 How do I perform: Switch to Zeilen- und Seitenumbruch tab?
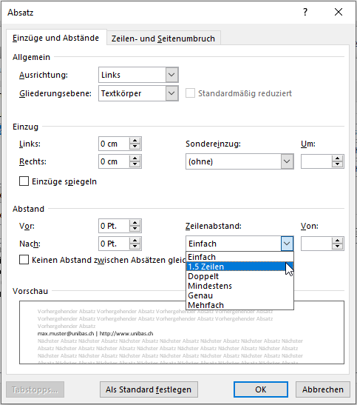tap(163, 39)
